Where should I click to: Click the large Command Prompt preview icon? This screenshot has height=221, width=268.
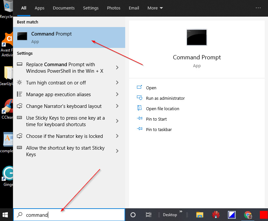[x=197, y=37]
